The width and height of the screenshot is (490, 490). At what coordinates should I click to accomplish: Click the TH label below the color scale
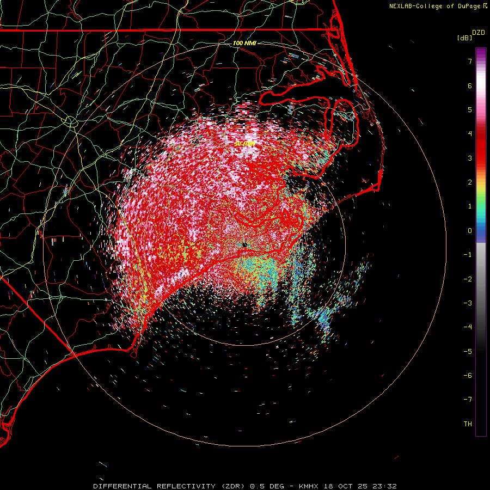tap(468, 424)
